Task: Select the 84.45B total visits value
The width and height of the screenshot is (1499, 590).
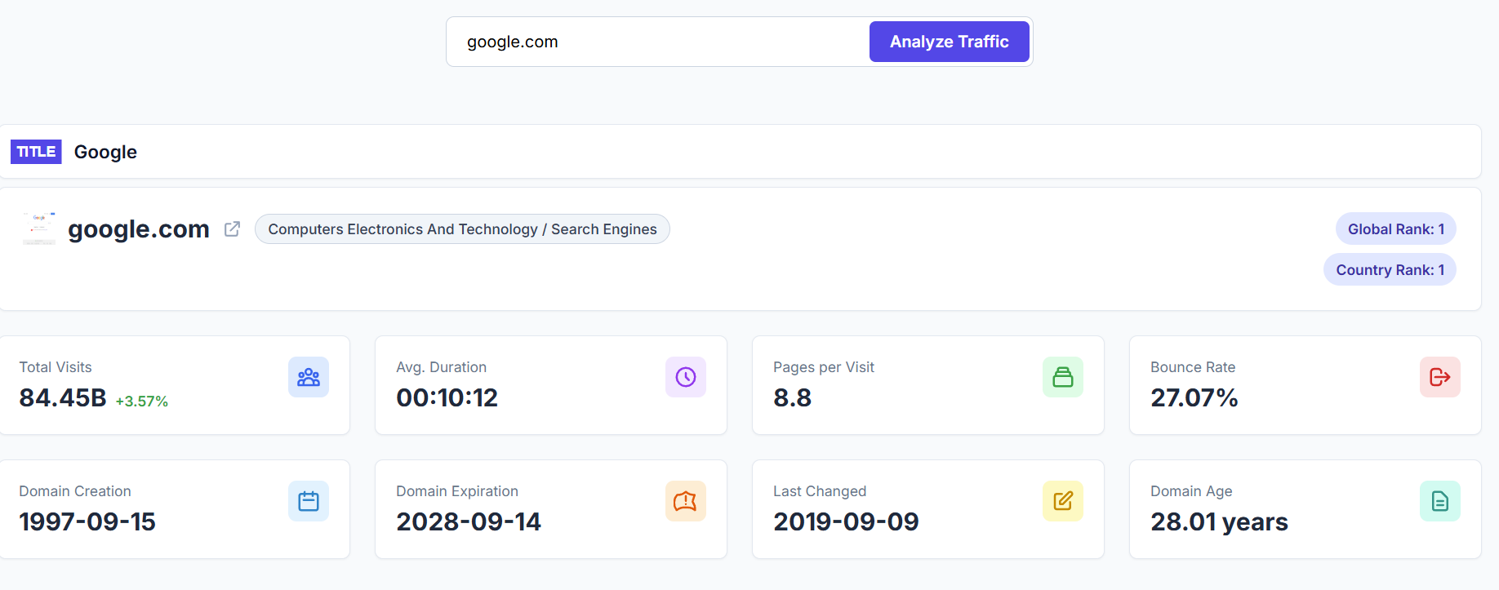Action: (63, 398)
